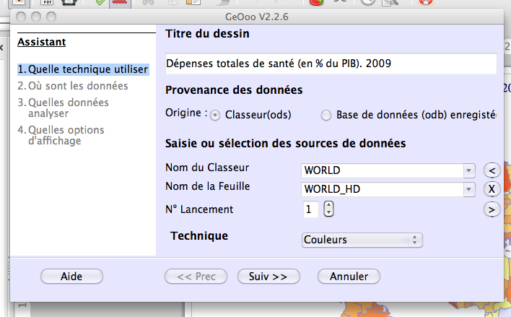Increment the N° Lancement spinner arrow
The height and width of the screenshot is (317, 511).
tap(328, 206)
